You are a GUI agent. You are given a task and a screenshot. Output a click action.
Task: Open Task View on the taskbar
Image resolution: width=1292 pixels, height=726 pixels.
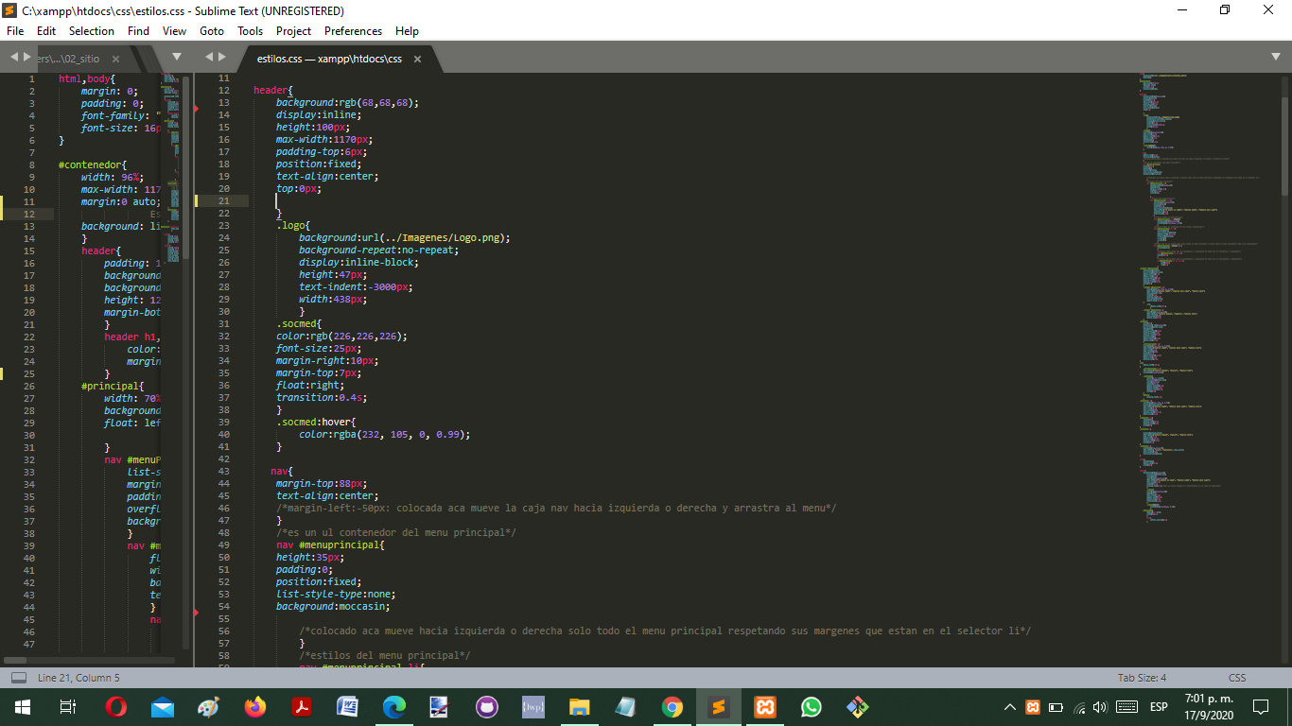click(67, 707)
